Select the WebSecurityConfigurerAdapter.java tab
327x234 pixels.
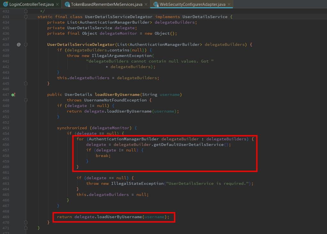tap(192, 4)
